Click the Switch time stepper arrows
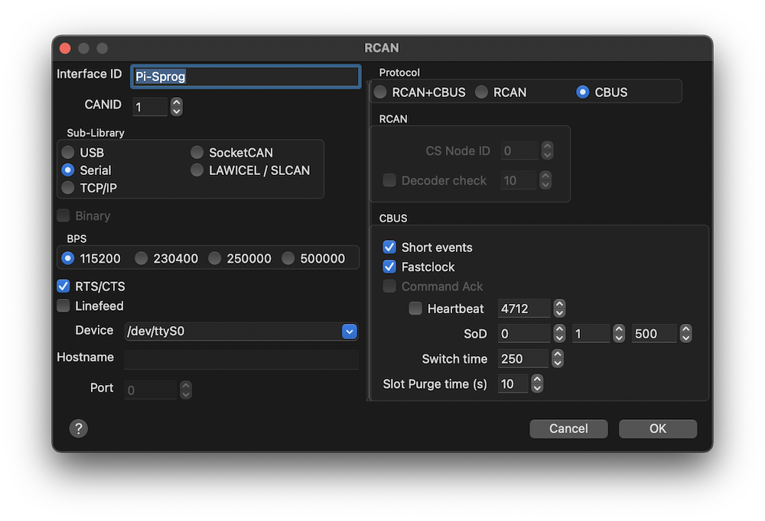 pos(558,358)
